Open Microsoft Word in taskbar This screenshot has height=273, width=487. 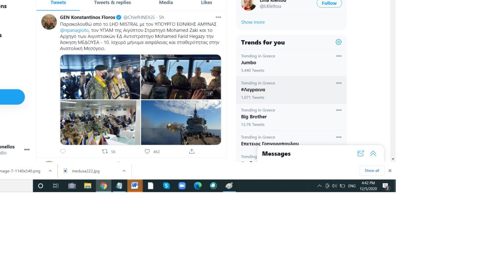[x=135, y=186]
